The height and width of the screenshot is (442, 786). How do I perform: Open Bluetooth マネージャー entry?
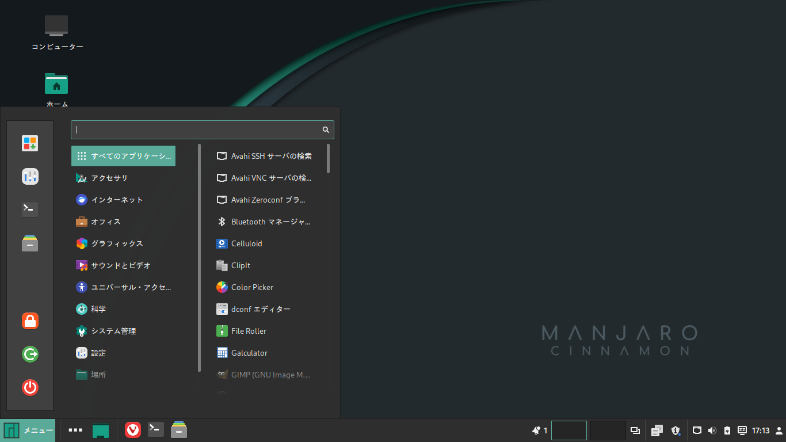[x=265, y=222]
